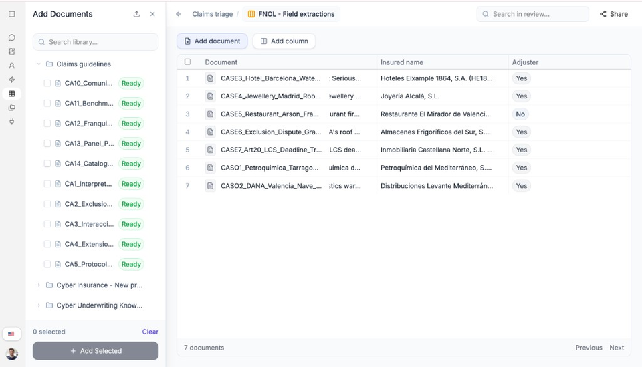Open the edit note icon in sidebar
642x367 pixels.
[x=12, y=51]
